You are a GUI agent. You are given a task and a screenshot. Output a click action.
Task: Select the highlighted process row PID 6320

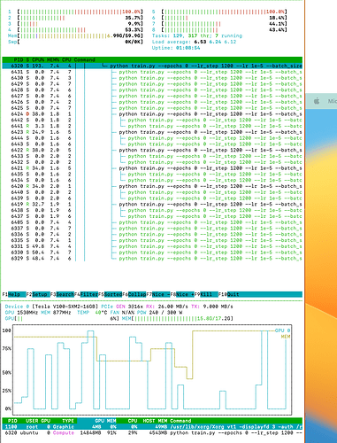point(152,66)
